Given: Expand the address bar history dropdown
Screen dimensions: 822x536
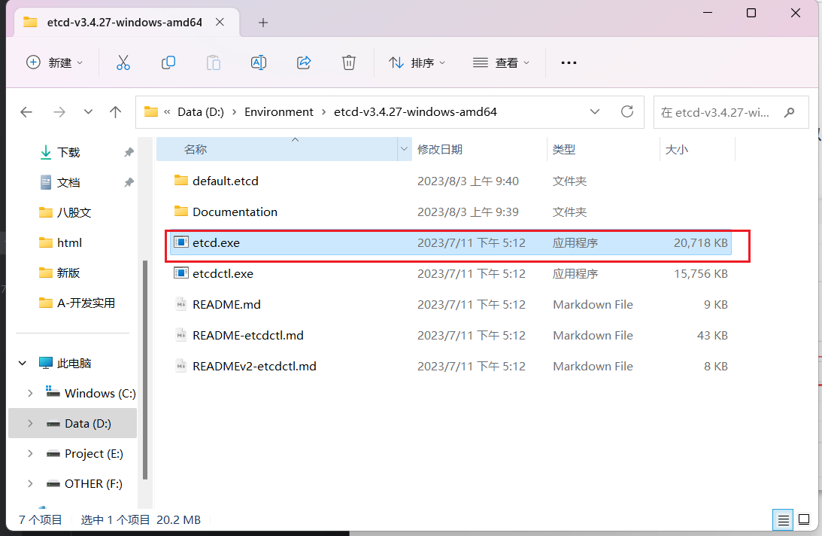Looking at the screenshot, I should pos(594,112).
